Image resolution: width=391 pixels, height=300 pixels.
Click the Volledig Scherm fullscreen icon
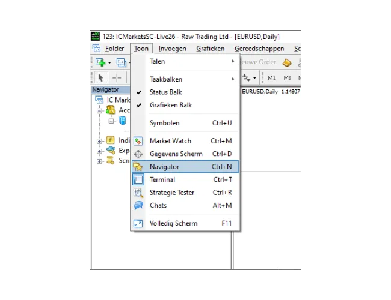138,223
